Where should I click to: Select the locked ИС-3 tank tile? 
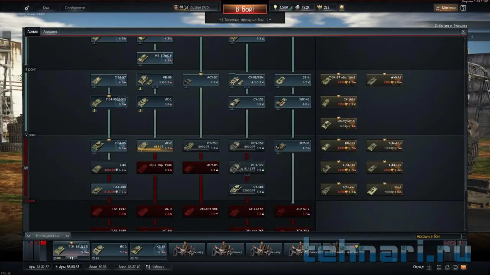click(155, 212)
